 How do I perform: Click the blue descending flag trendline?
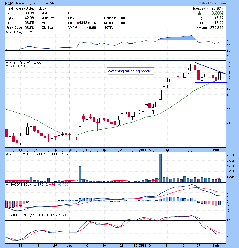pyautogui.click(x=211, y=68)
